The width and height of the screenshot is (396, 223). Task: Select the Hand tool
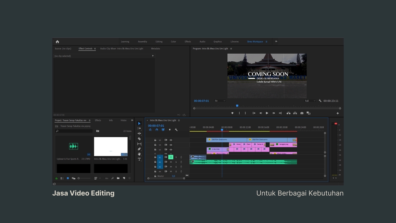click(x=139, y=154)
